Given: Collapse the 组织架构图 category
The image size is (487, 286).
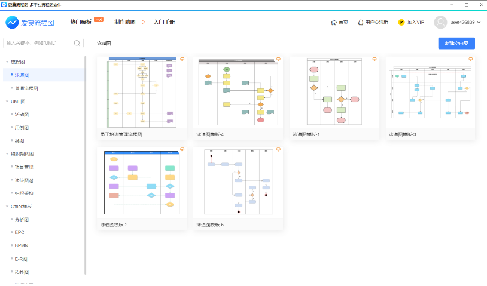Looking at the screenshot, I should pos(7,153).
